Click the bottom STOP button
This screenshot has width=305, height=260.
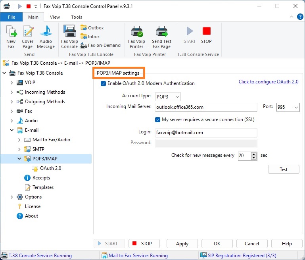coord(144,243)
